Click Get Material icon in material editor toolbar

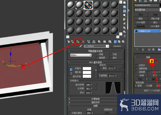point(68,42)
